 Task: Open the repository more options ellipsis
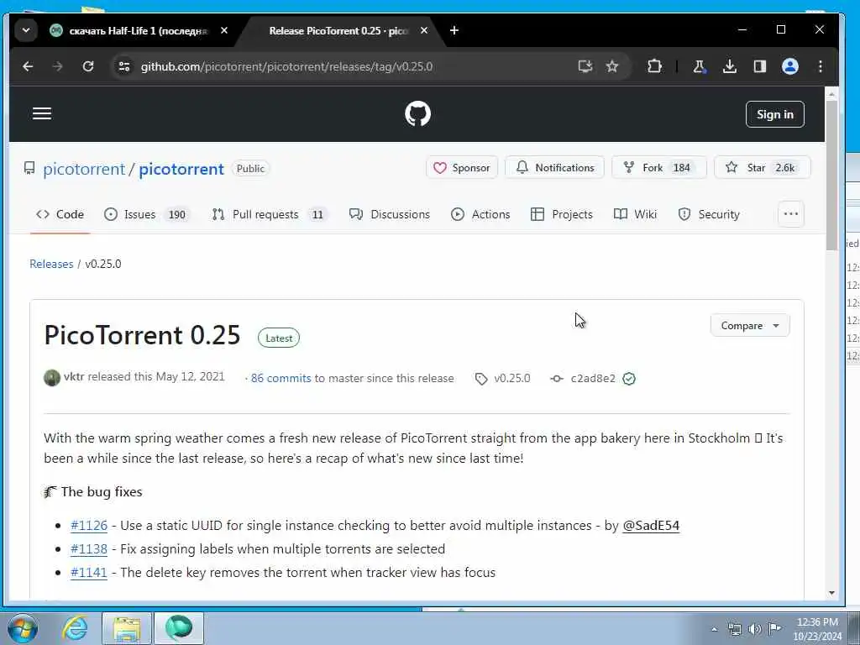[791, 214]
